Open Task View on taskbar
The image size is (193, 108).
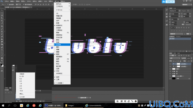[15, 106]
